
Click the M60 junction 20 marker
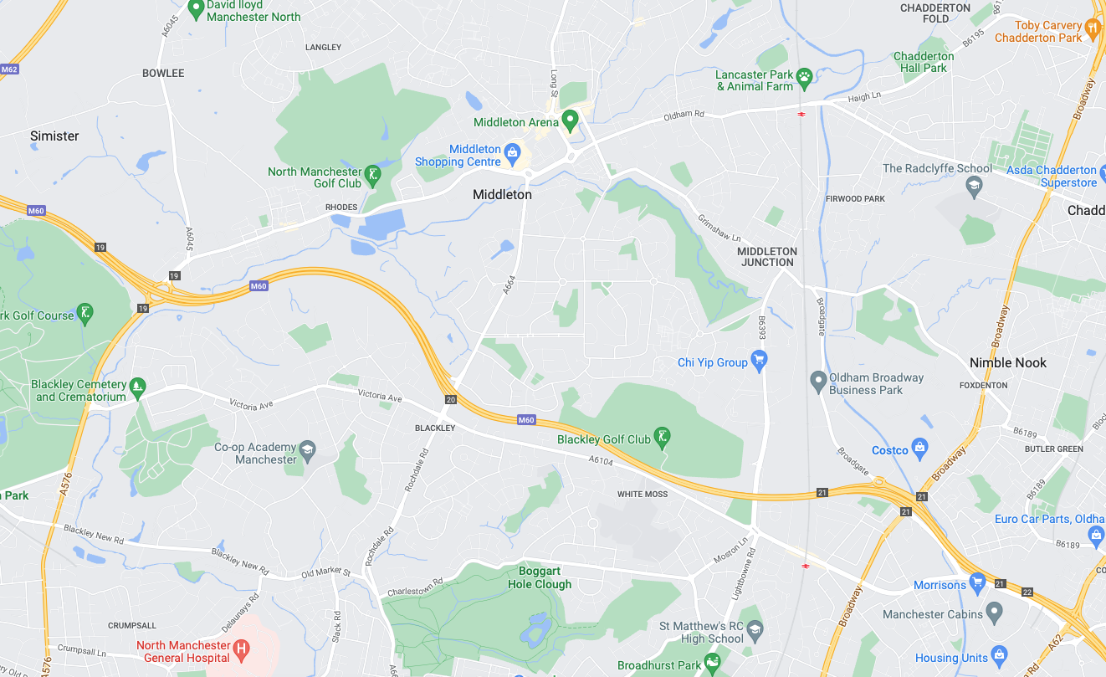(451, 399)
